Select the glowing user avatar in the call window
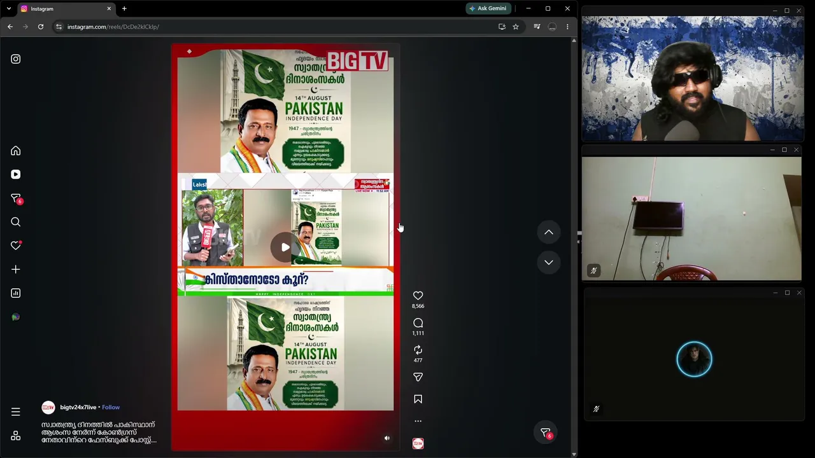The width and height of the screenshot is (815, 458). click(x=694, y=359)
